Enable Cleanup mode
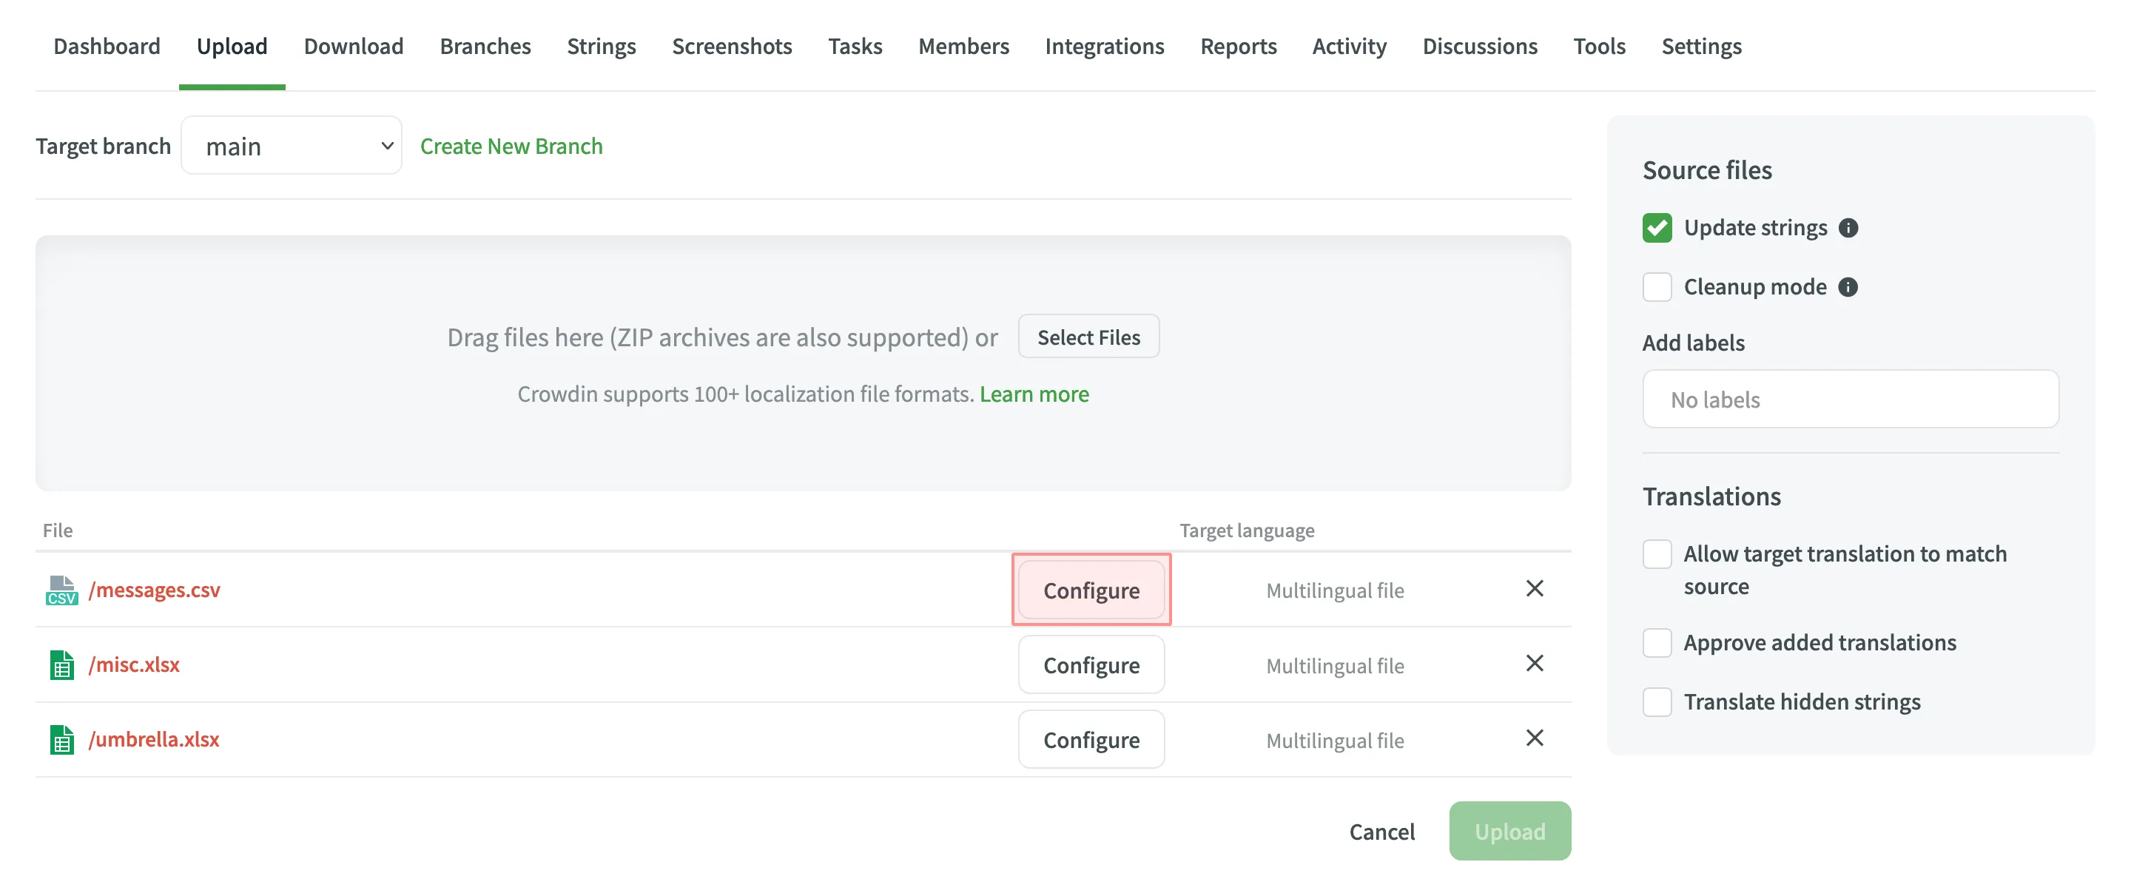This screenshot has height=896, width=2131. pyautogui.click(x=1656, y=287)
